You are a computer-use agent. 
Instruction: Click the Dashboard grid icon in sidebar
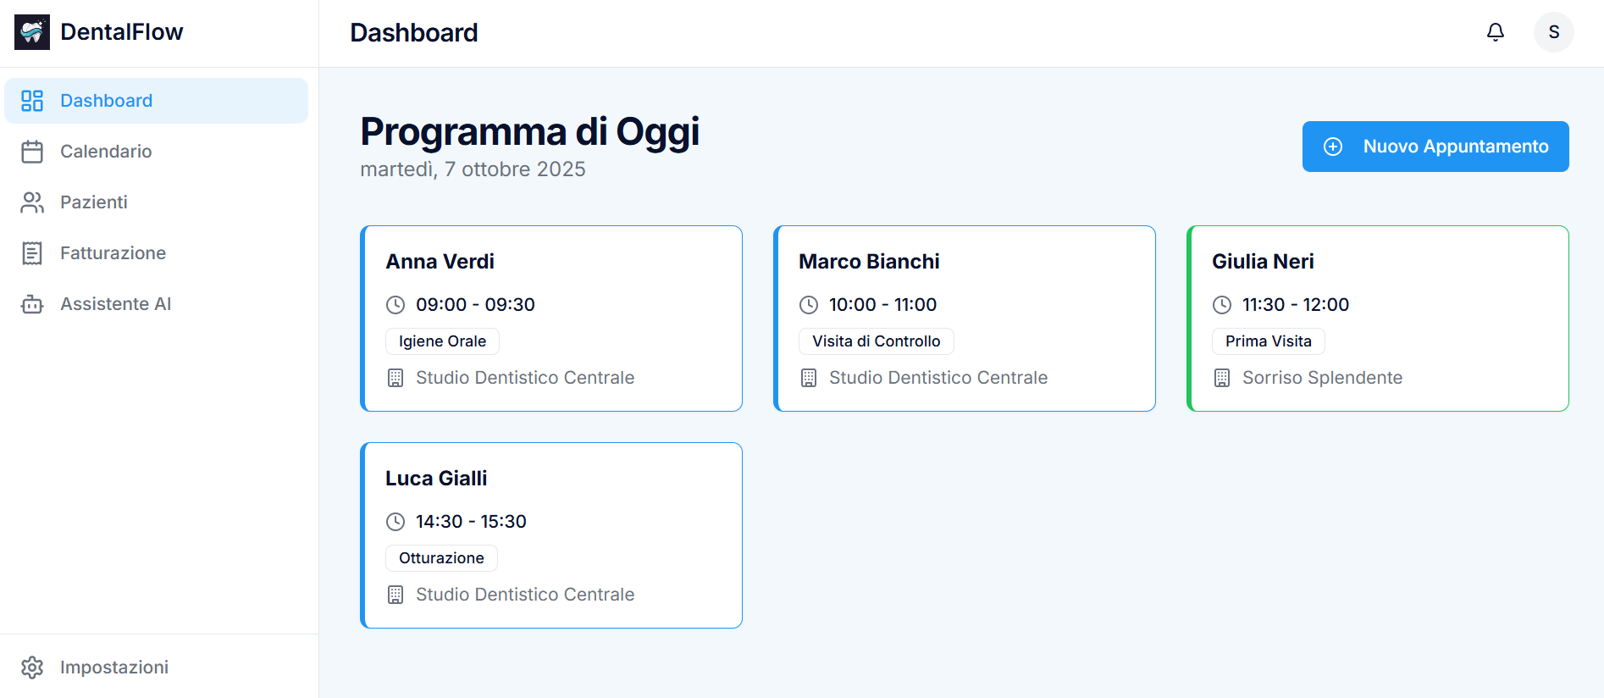pyautogui.click(x=32, y=100)
